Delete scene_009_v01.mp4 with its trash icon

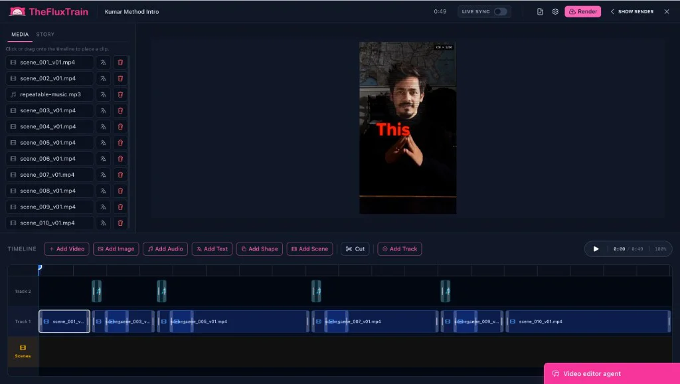tap(121, 207)
